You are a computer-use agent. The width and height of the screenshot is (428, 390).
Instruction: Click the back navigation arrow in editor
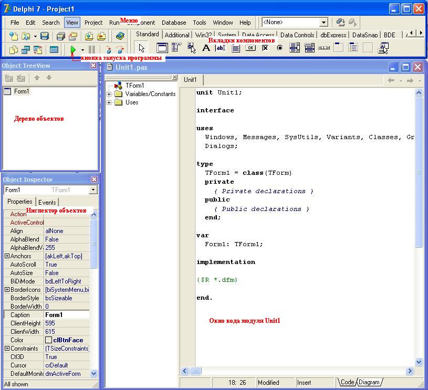(x=391, y=80)
